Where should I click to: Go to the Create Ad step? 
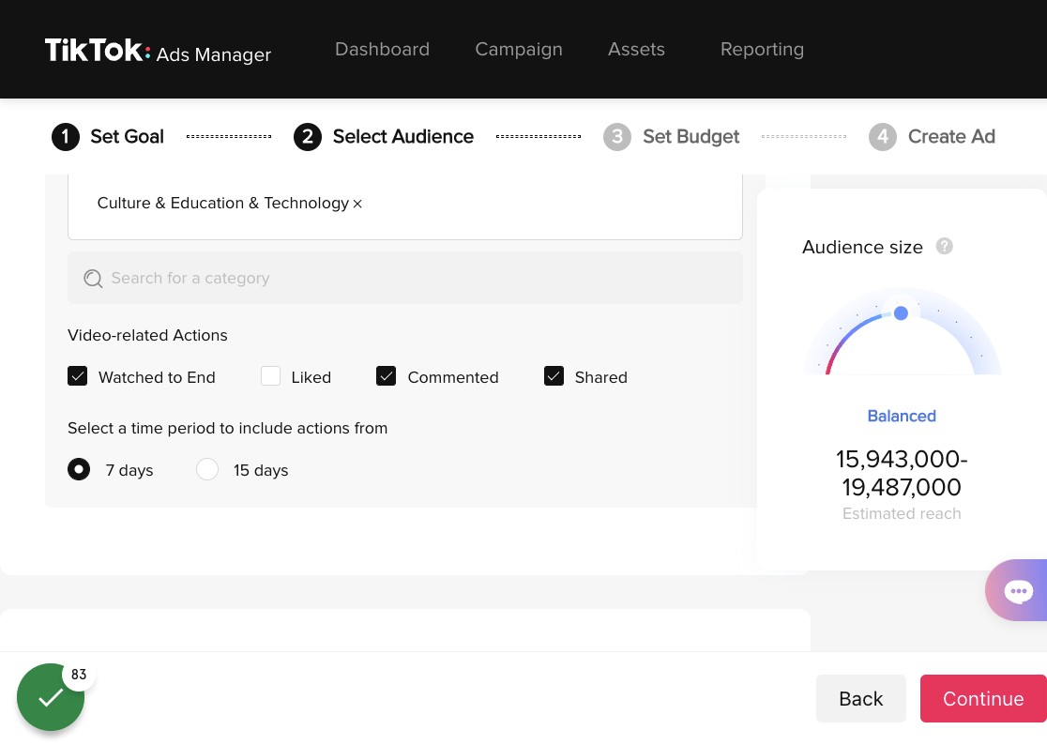951,137
